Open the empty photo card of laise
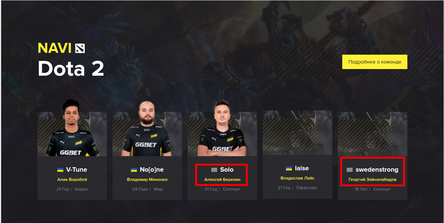The image size is (444, 223). [x=297, y=133]
